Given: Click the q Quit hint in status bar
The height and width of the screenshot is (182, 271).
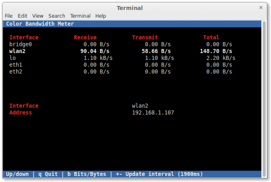Looking at the screenshot, I should tap(48, 174).
